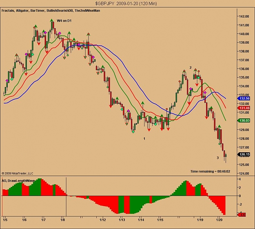Image resolution: width=255 pixels, height=229 pixels.
Task: Click the Time remaining = 00:46:02 bar timer
Action: pos(210,171)
